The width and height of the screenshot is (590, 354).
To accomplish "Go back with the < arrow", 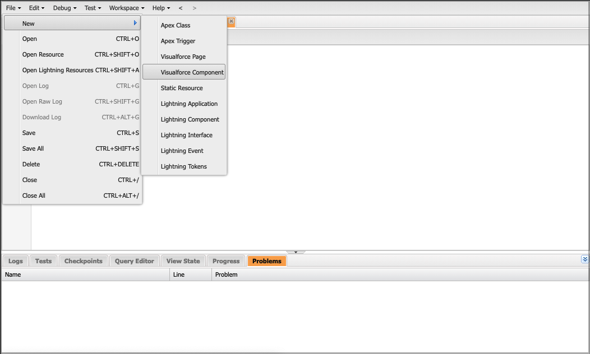I will click(x=181, y=8).
